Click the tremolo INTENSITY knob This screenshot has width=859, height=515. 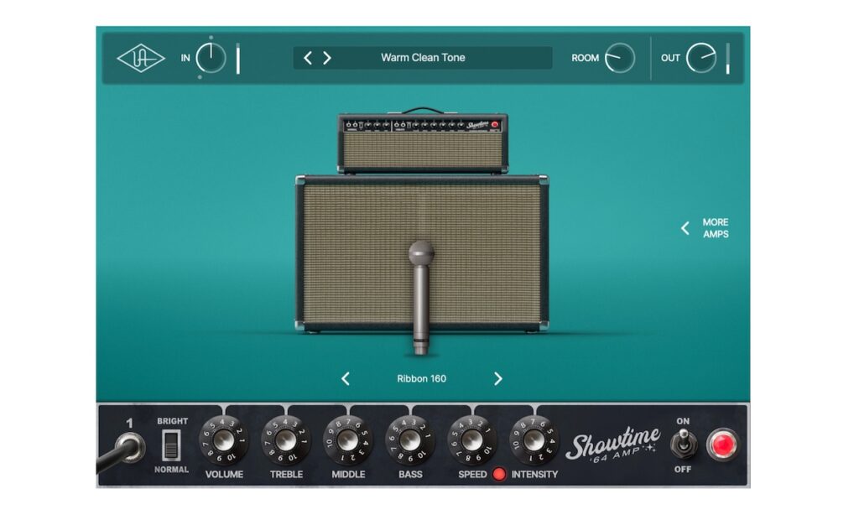[534, 440]
